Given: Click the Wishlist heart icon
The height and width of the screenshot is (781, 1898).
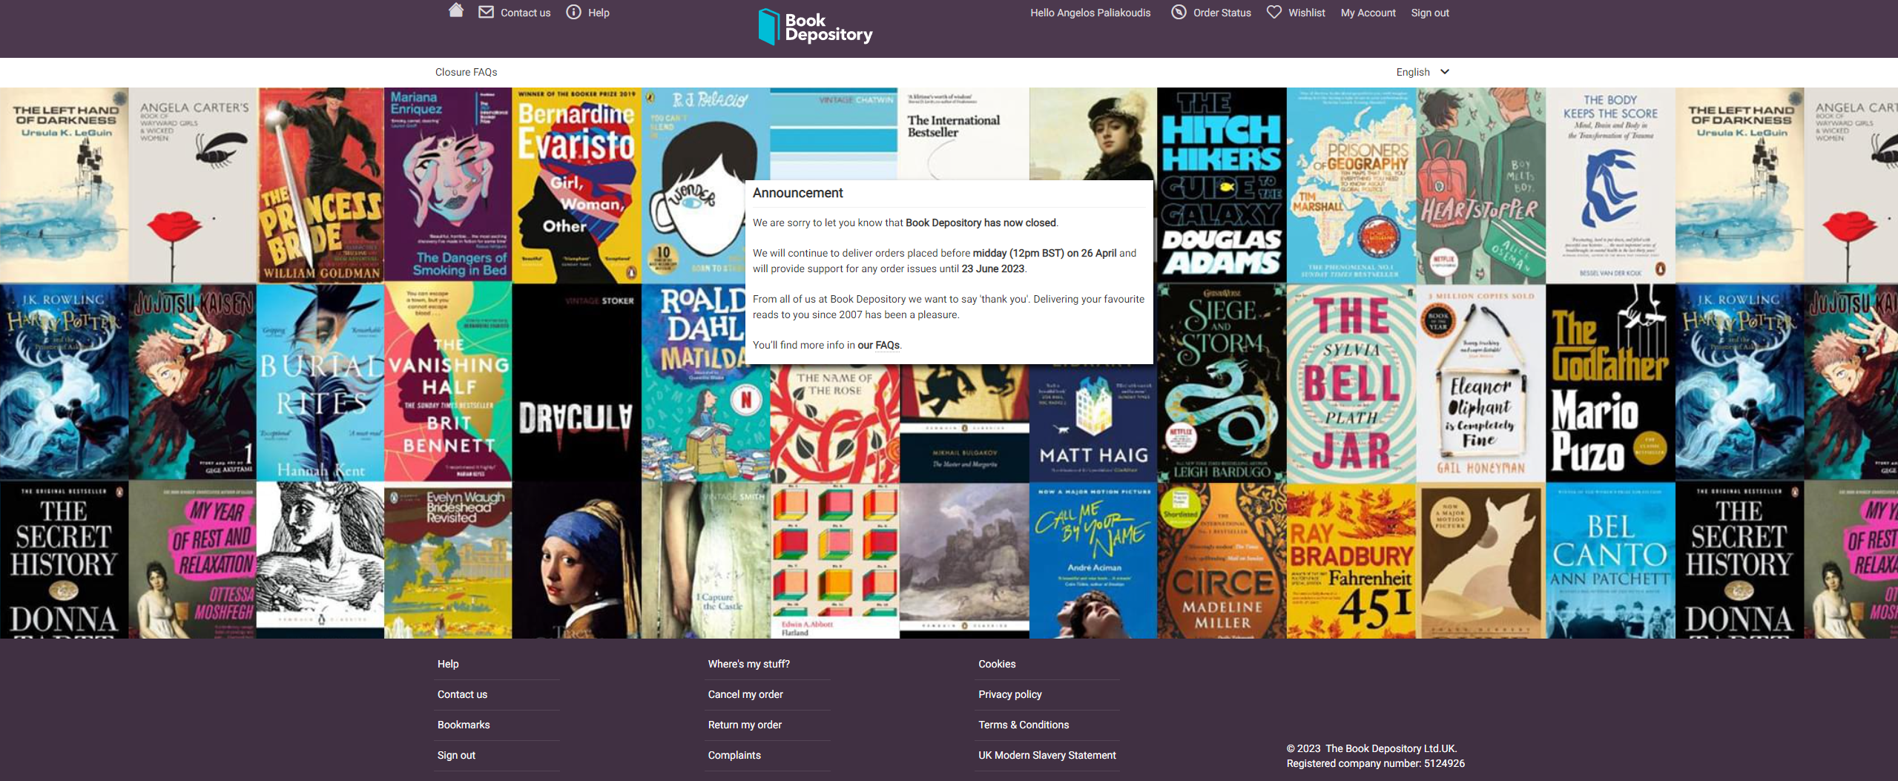Looking at the screenshot, I should pyautogui.click(x=1273, y=12).
